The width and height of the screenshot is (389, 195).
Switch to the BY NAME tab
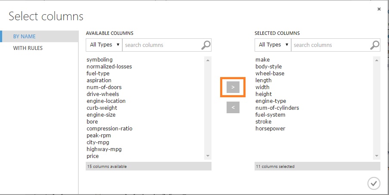coord(25,37)
